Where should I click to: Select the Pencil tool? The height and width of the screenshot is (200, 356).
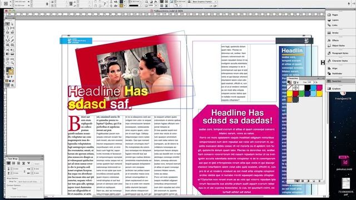(12, 41)
